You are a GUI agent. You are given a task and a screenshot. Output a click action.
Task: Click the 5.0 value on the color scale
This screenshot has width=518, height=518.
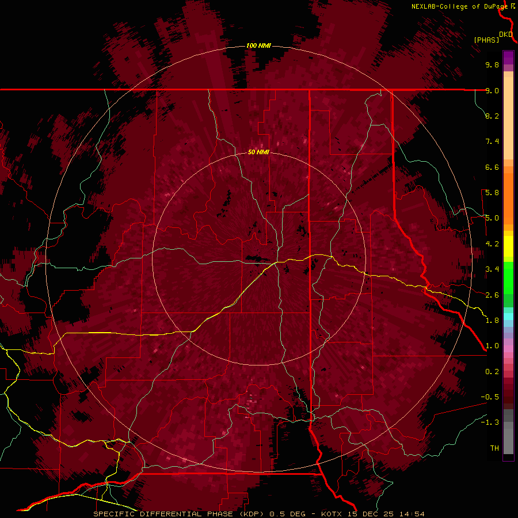[492, 218]
